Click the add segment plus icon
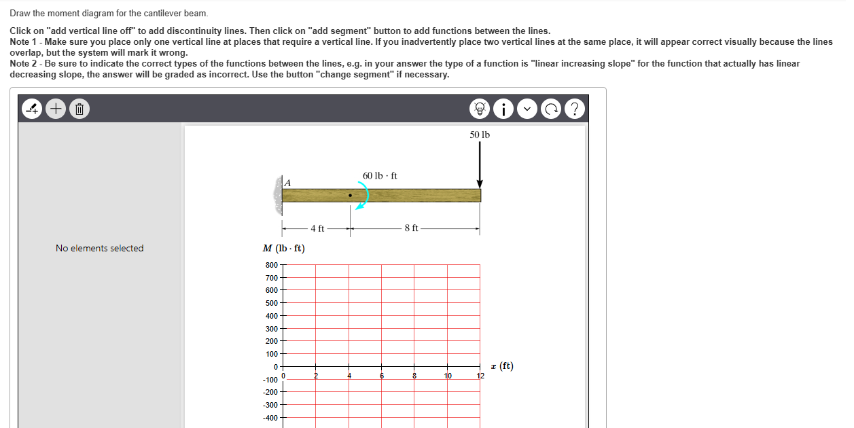This screenshot has width=854, height=428. tap(55, 108)
